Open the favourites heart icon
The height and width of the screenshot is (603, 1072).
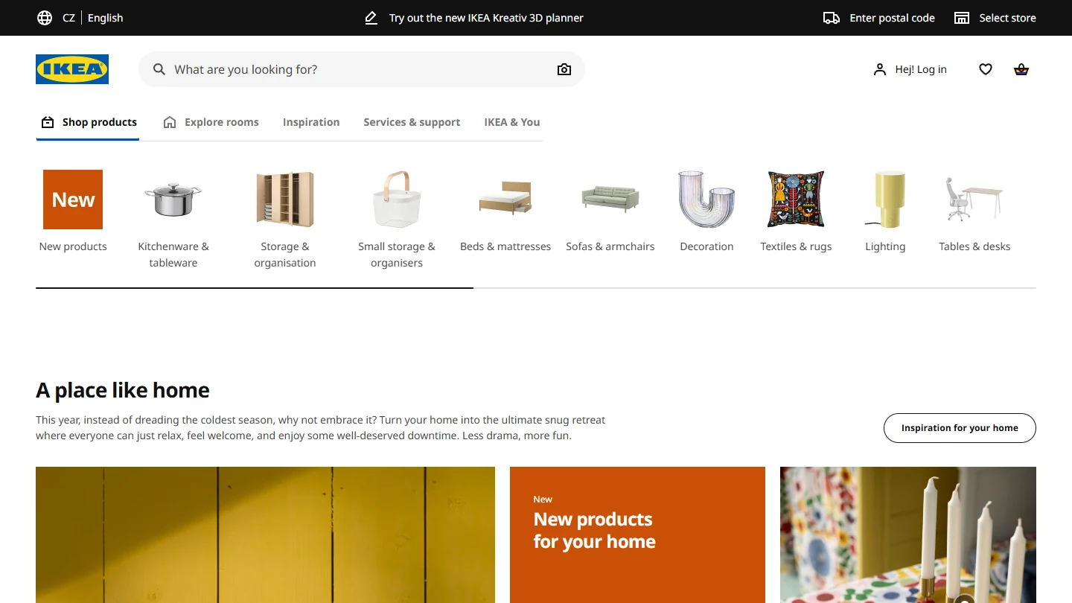coord(986,69)
